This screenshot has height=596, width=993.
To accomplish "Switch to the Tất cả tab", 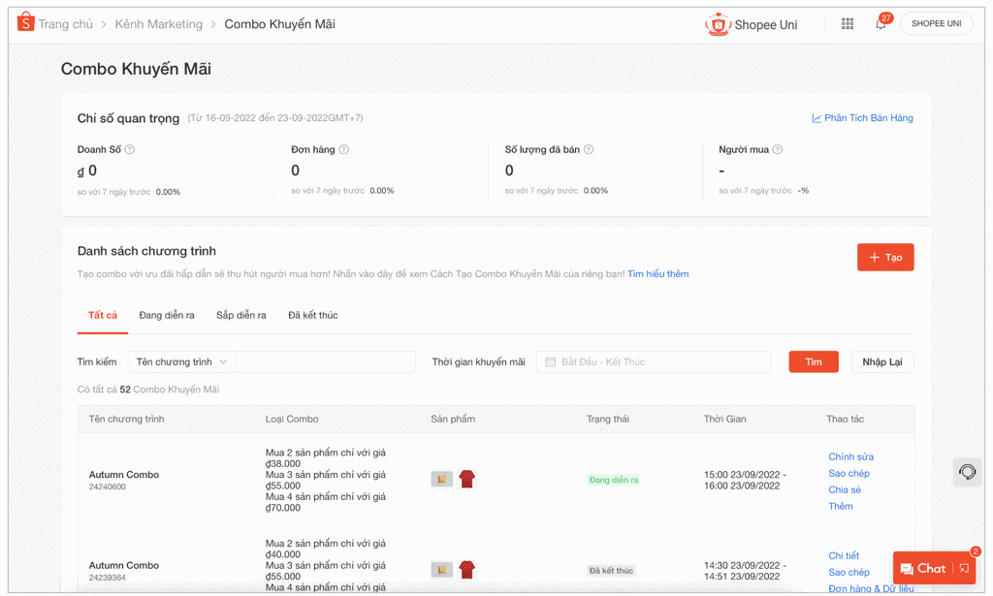I will click(103, 315).
